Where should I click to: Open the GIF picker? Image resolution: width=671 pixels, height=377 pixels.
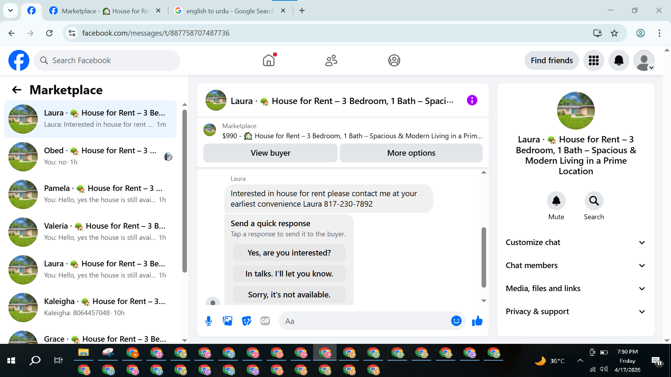[265, 321]
